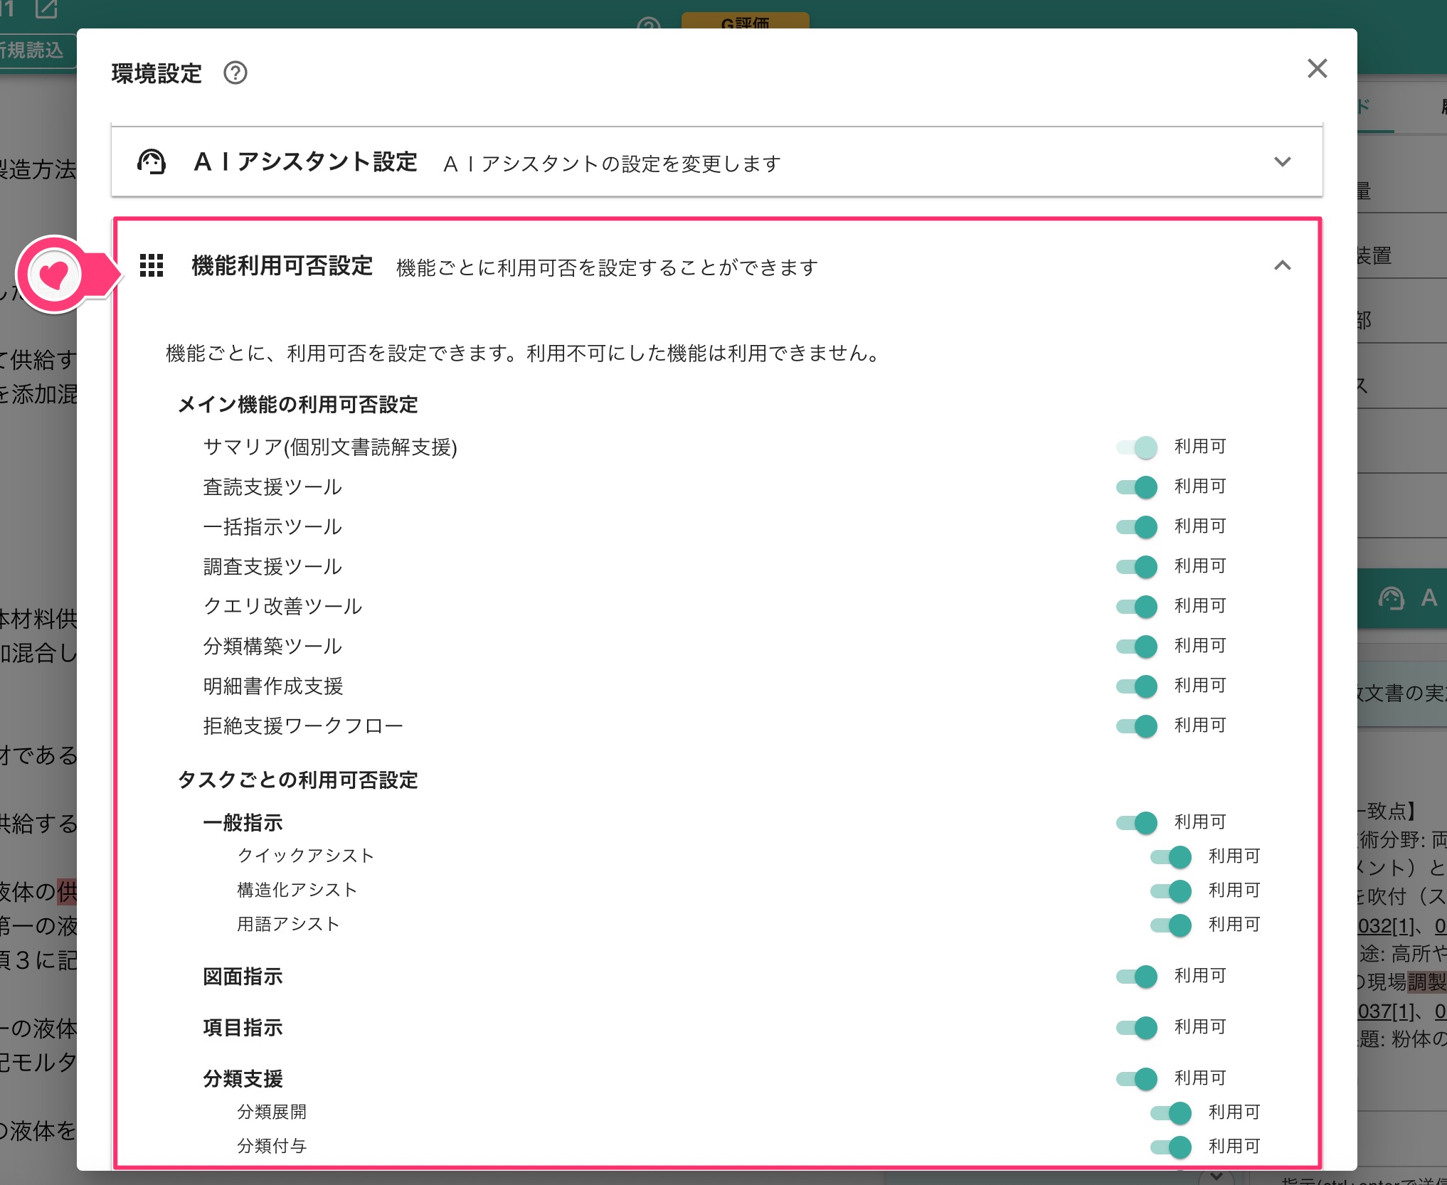The height and width of the screenshot is (1185, 1447).
Task: Click the タスクごとの利用可否設定 heading
Action: 297,780
